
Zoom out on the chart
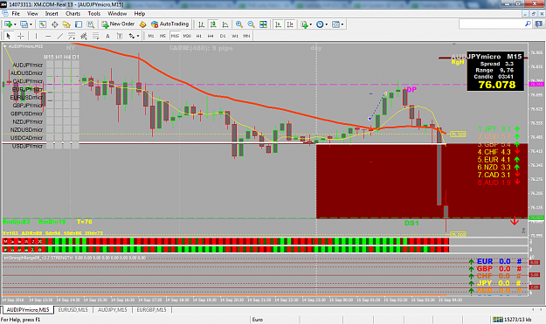[x=251, y=24]
